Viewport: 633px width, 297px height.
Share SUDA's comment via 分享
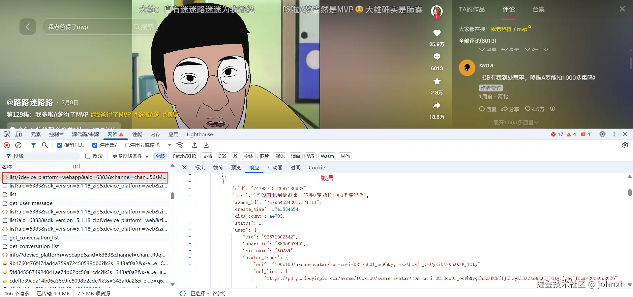click(x=510, y=109)
